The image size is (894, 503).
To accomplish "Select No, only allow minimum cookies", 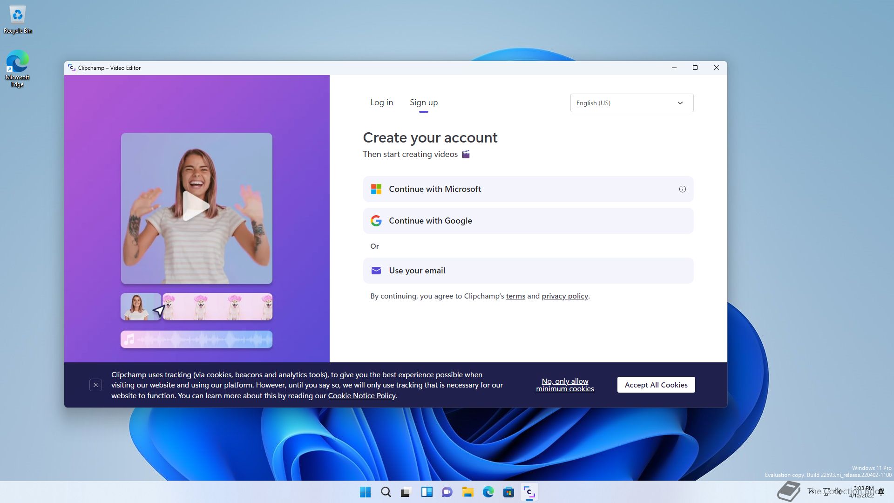I will tap(565, 385).
